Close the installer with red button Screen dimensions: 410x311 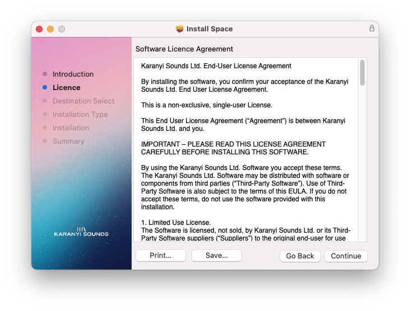(x=39, y=29)
